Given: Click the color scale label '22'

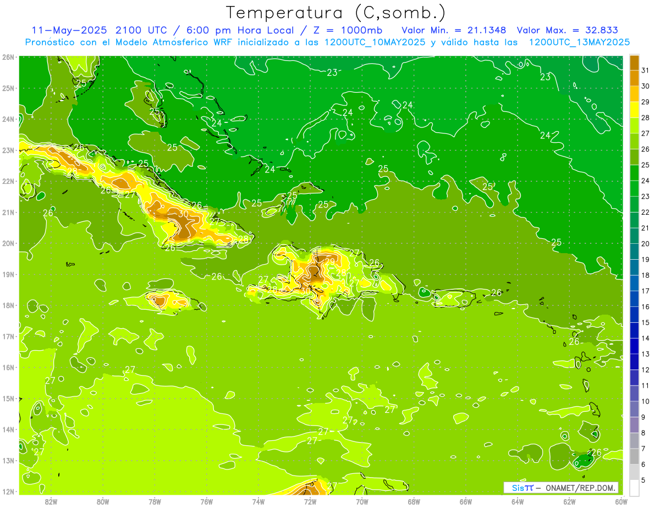Looking at the screenshot, I should pos(645,212).
